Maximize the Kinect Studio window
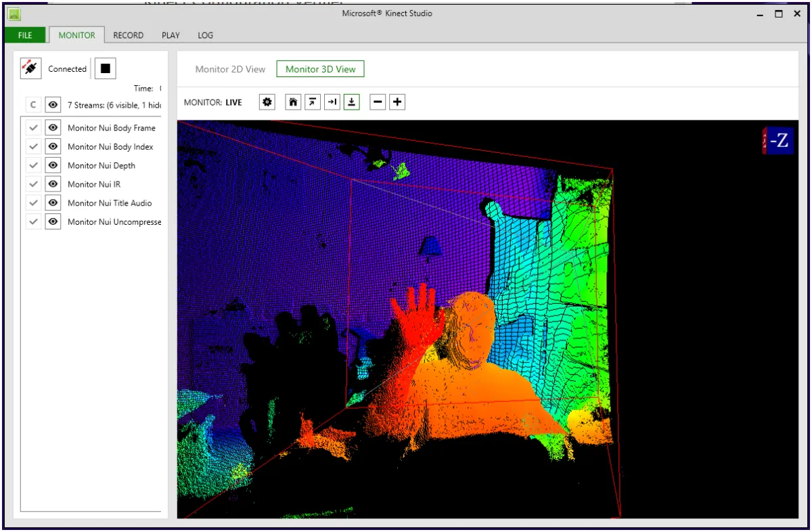The width and height of the screenshot is (812, 532). click(779, 14)
